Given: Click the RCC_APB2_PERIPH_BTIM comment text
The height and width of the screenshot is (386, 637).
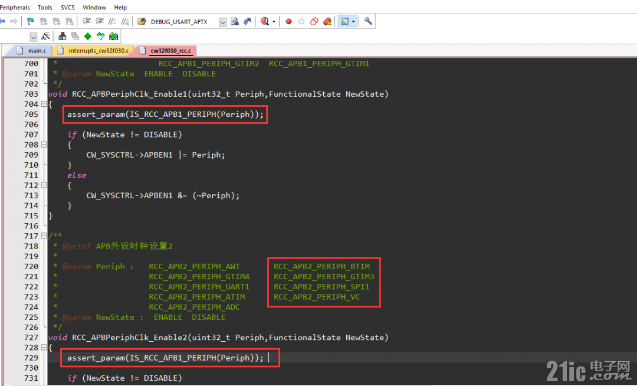Looking at the screenshot, I should 322,267.
